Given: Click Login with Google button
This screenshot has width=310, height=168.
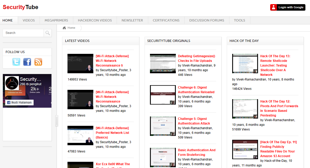Looking at the screenshot, I should coord(288,7).
